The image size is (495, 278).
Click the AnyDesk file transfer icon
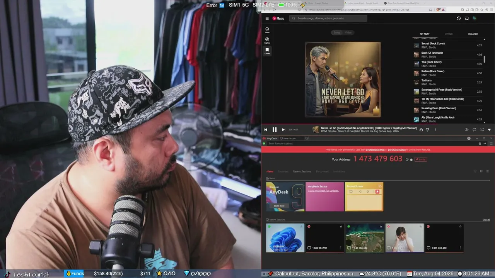[x=480, y=144]
